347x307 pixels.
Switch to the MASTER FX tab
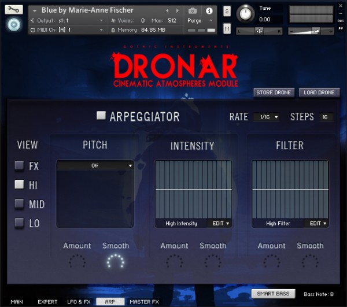144,302
